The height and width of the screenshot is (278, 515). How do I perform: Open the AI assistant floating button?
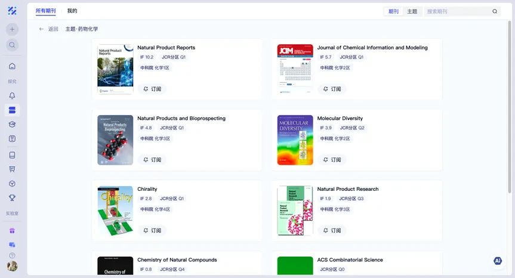point(498,261)
